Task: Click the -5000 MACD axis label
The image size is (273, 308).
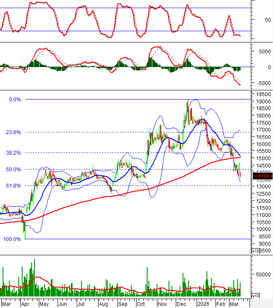Action: click(263, 83)
